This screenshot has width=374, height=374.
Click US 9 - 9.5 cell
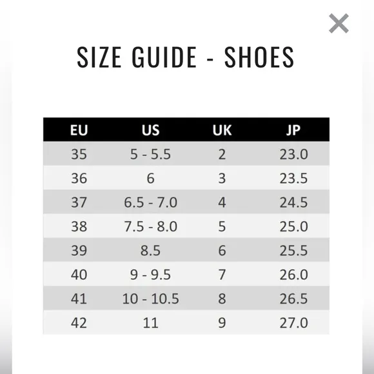(150, 274)
